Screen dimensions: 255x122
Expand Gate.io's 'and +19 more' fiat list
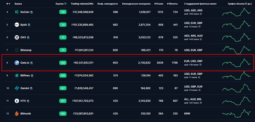pyautogui.click(x=191, y=64)
